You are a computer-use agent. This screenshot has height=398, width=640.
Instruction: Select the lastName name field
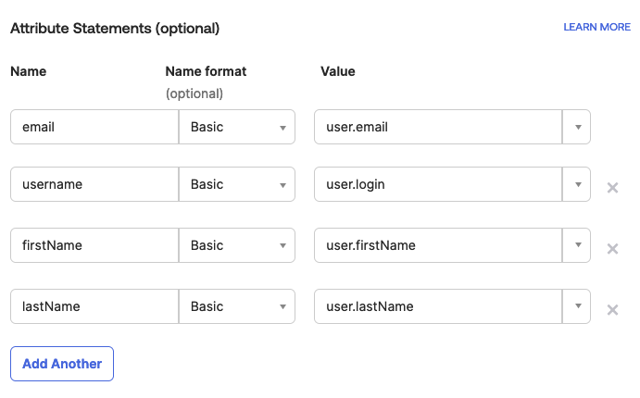tap(94, 306)
